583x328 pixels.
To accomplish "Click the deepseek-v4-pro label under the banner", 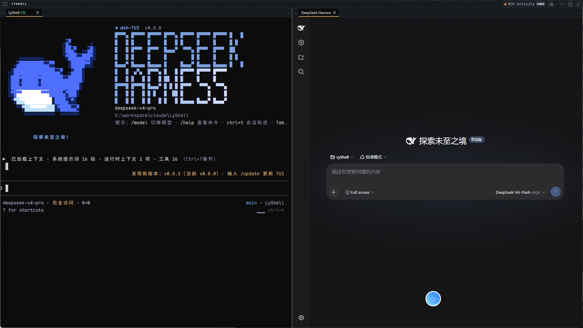I will (x=135, y=108).
